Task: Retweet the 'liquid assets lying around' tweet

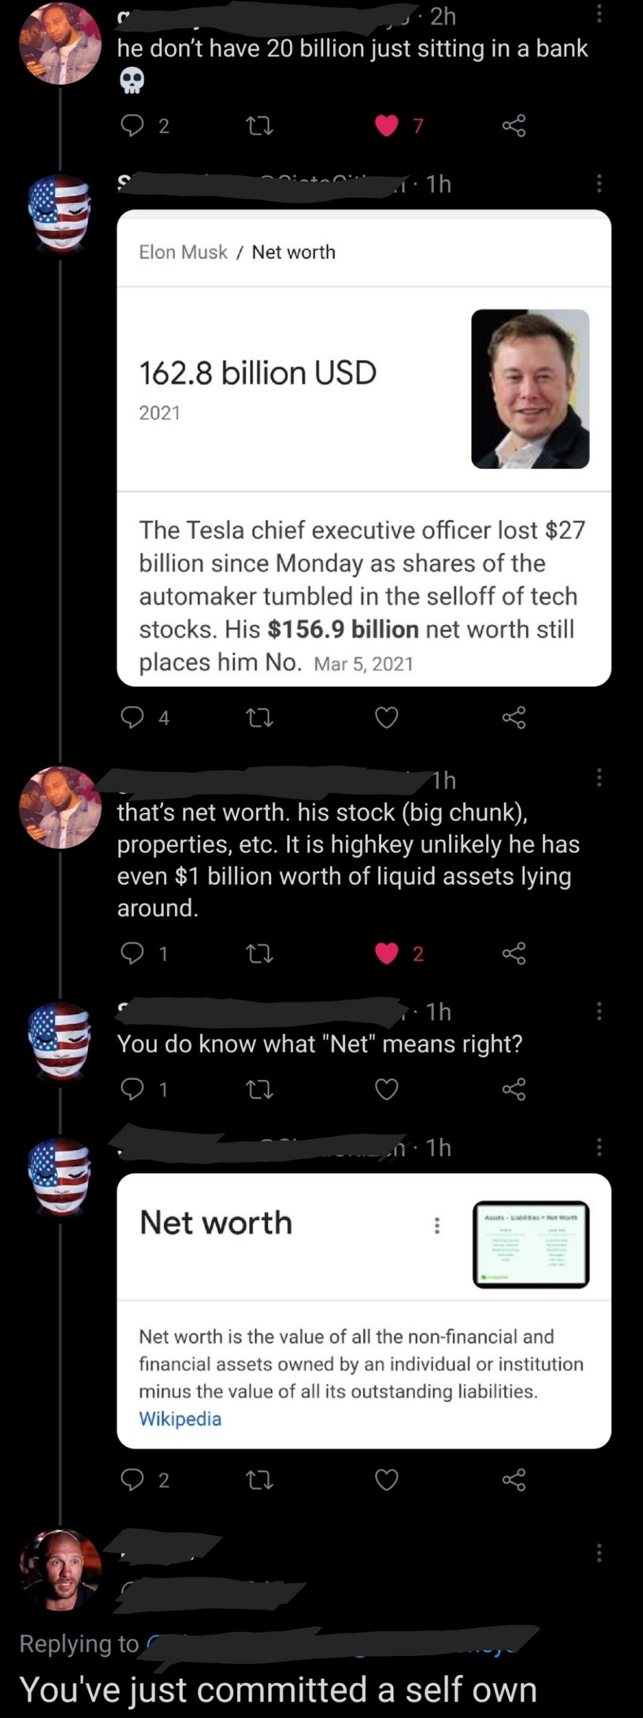Action: coord(259,953)
